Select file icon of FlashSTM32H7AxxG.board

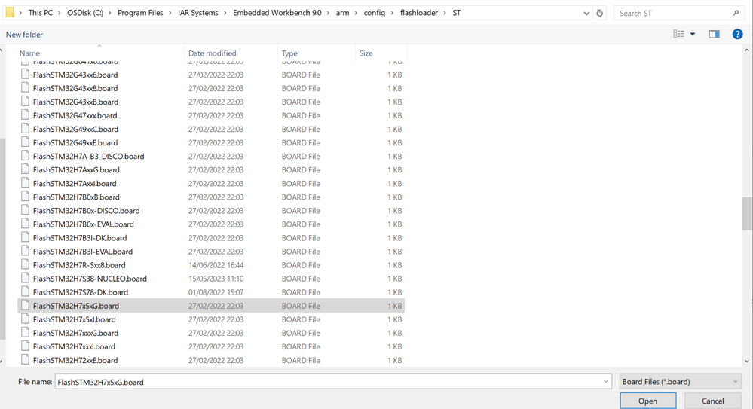click(25, 169)
